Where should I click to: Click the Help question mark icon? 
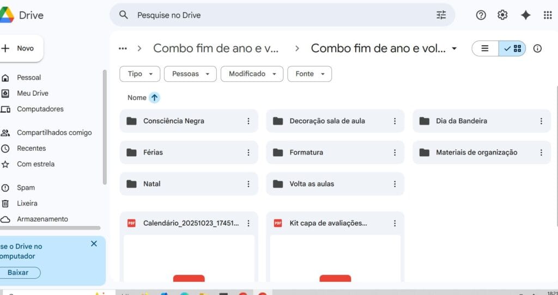click(x=481, y=15)
